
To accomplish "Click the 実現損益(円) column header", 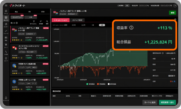I will tap(169, 96).
